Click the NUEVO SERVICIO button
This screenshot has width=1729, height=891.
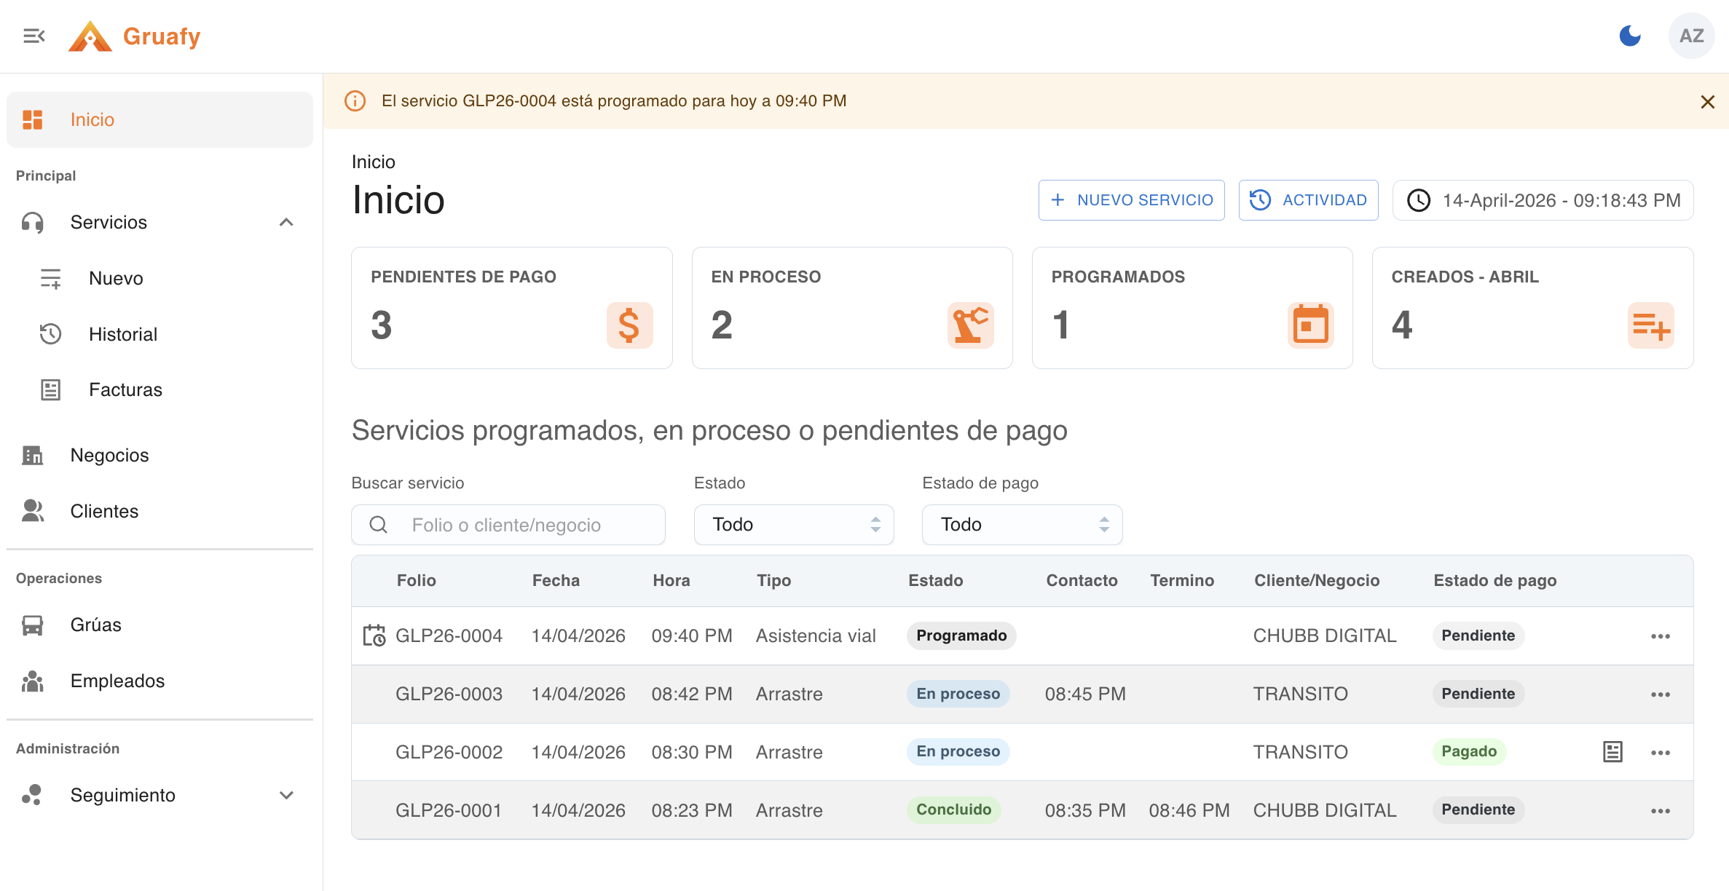[x=1131, y=200]
